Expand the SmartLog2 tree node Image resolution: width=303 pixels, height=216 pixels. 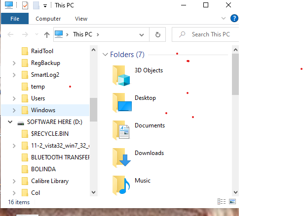[14, 75]
